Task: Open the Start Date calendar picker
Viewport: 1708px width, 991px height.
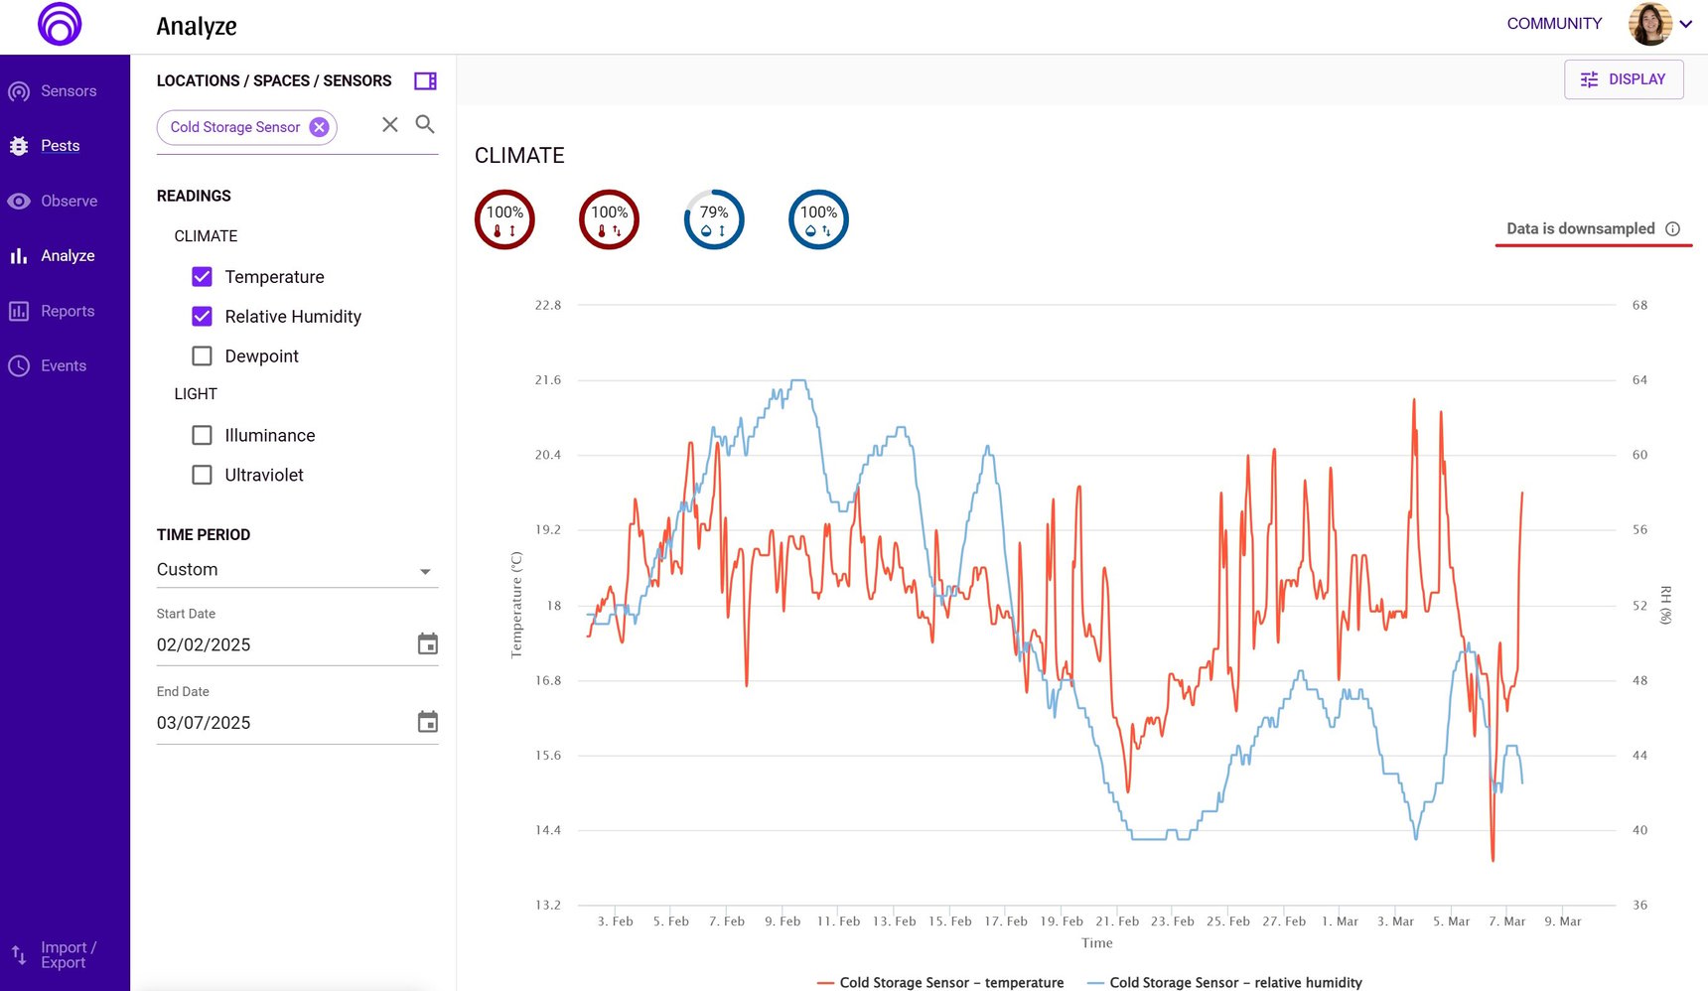Action: (427, 644)
